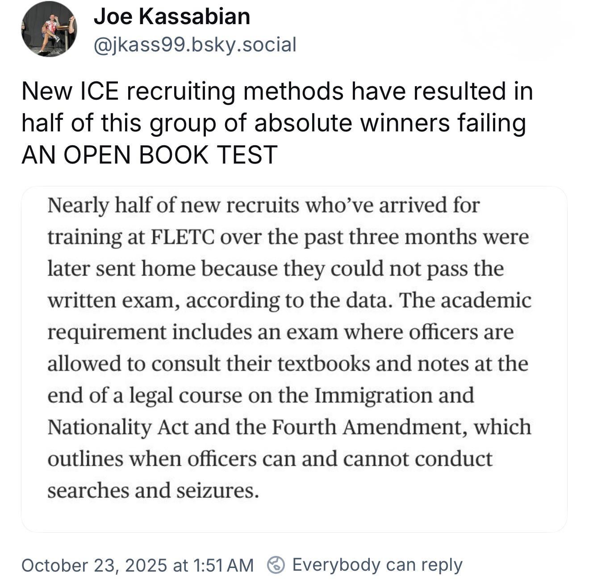Click the word "FLETC" in the article image
The image size is (589, 585).
coord(184,237)
